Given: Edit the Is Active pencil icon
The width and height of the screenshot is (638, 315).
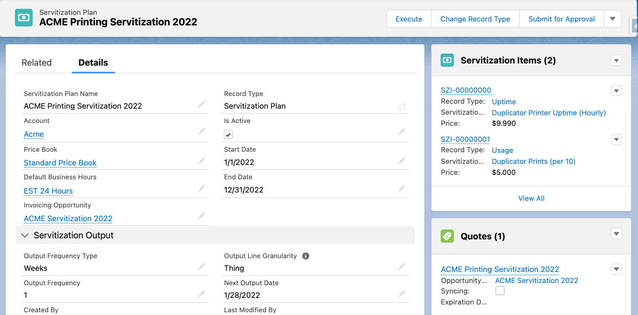Looking at the screenshot, I should 402,131.
